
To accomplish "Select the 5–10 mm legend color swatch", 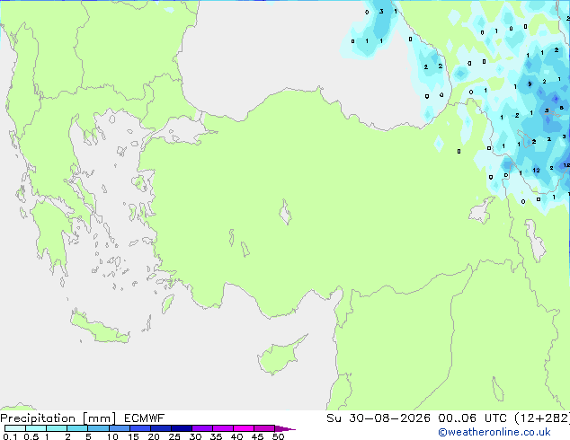I will (98, 428).
